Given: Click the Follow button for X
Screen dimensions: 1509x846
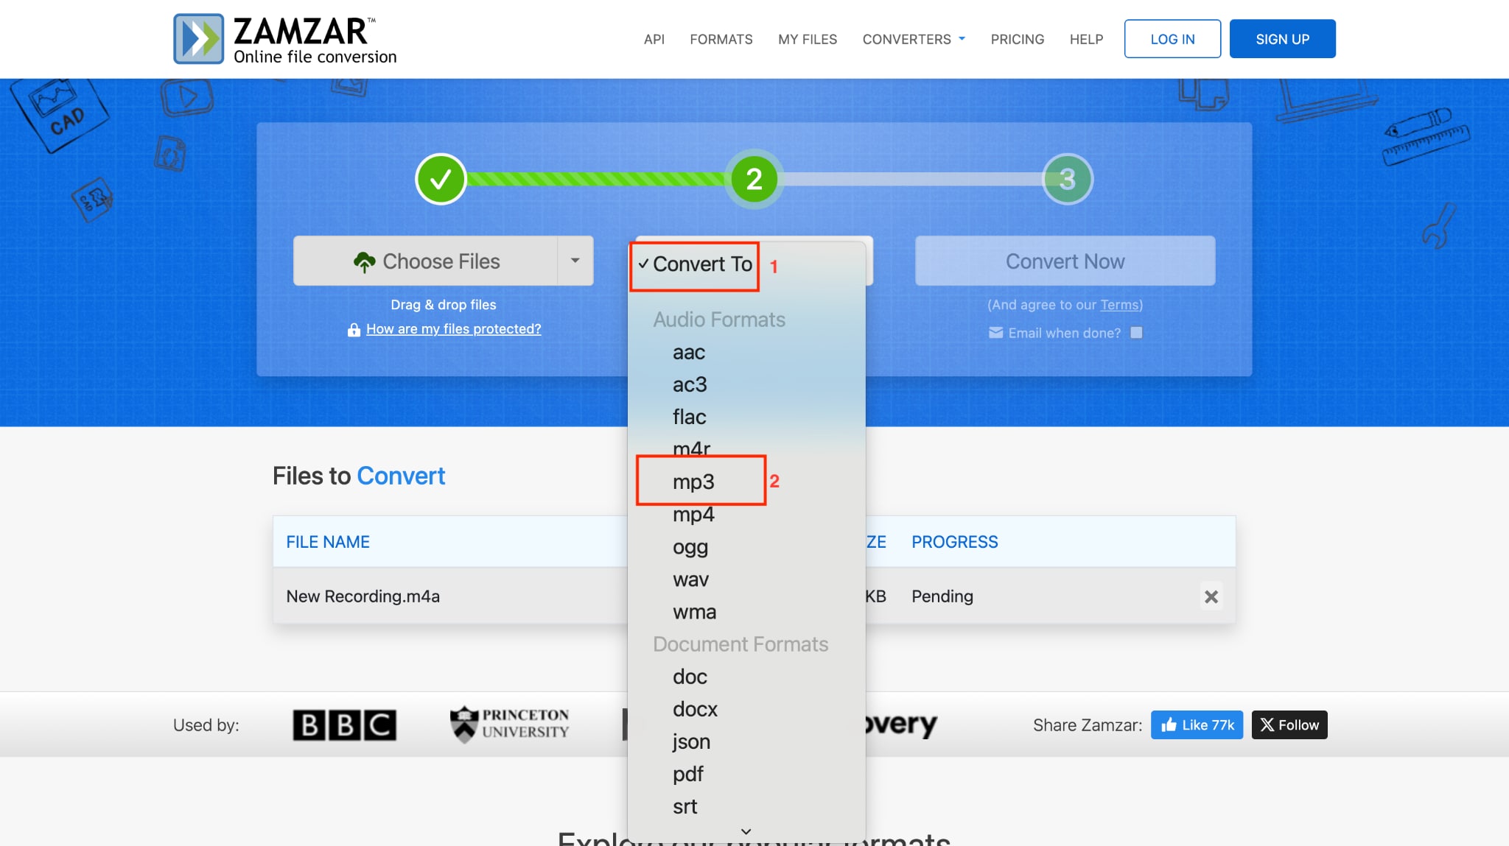Looking at the screenshot, I should (1289, 725).
